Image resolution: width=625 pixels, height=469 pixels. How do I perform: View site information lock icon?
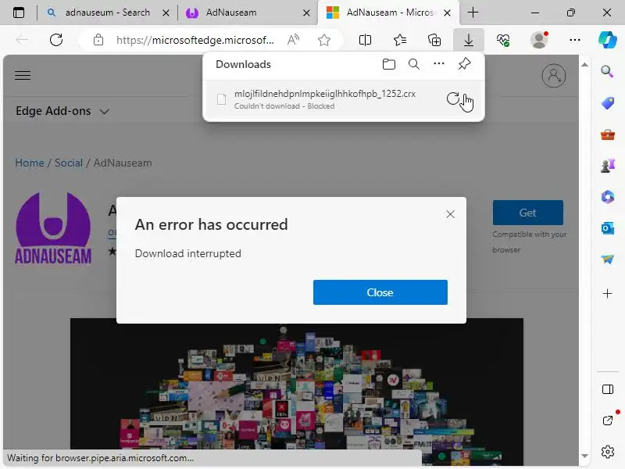(98, 40)
